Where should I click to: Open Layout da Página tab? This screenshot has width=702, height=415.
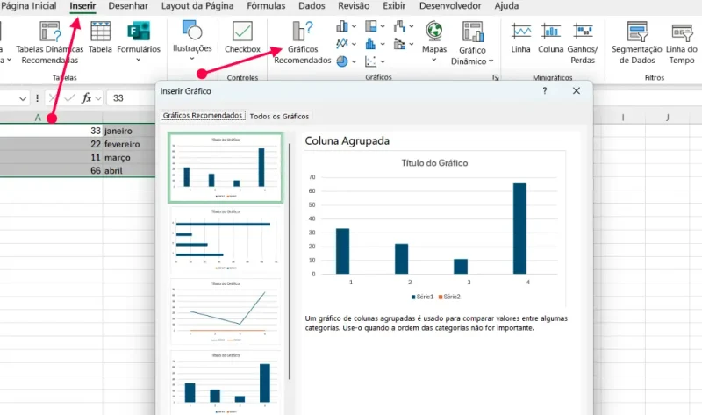197,6
